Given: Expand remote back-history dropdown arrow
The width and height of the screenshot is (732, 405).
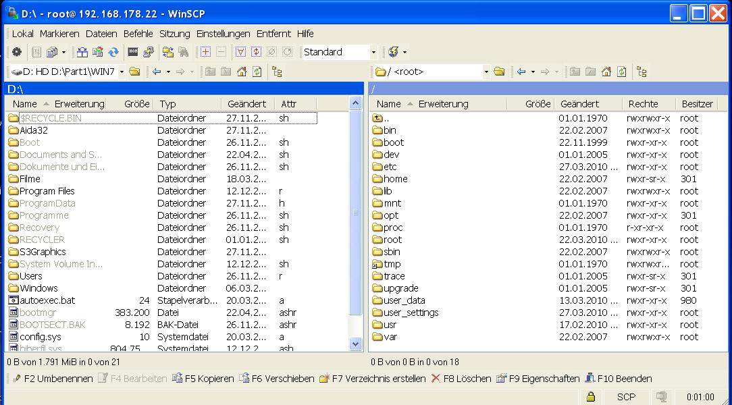Looking at the screenshot, I should (x=533, y=72).
